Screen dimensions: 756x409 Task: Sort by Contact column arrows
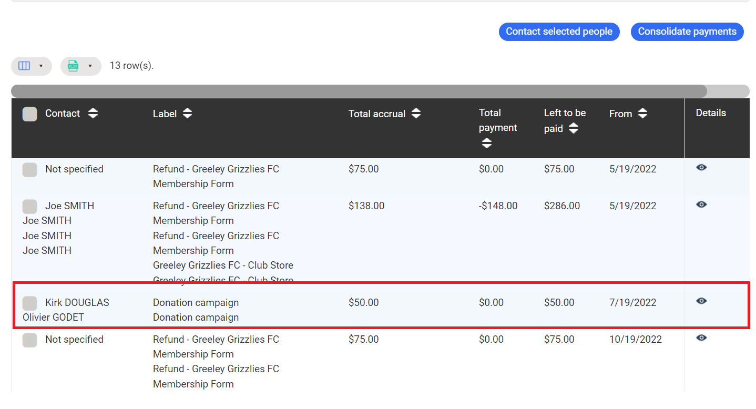[93, 114]
